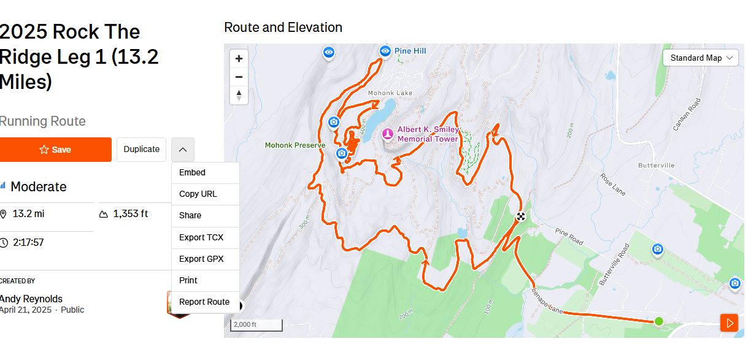Screen dimensions: 751x344
Task: Choose Export TCX menu entry
Action: click(201, 237)
